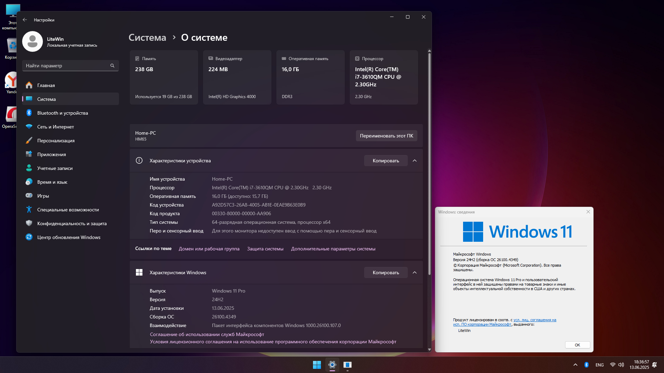Click OK in Windows: сведения dialog
The height and width of the screenshot is (373, 664).
point(577,345)
